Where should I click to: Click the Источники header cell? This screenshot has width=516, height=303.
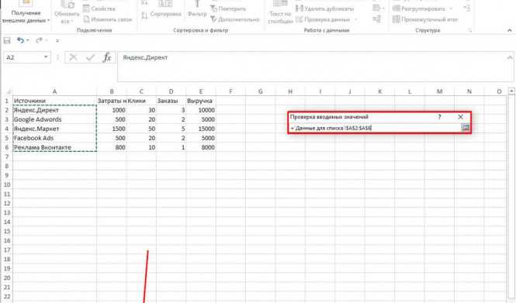pos(54,101)
